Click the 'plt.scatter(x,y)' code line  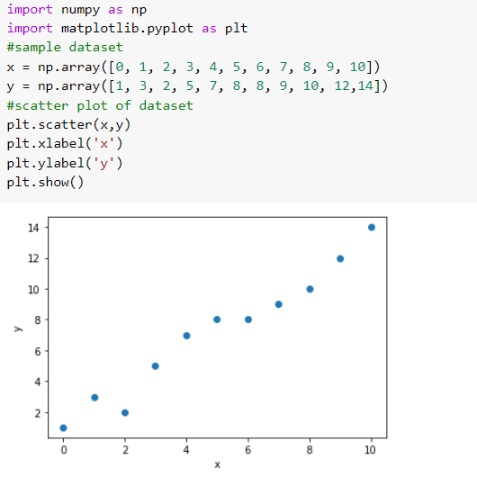[68, 125]
